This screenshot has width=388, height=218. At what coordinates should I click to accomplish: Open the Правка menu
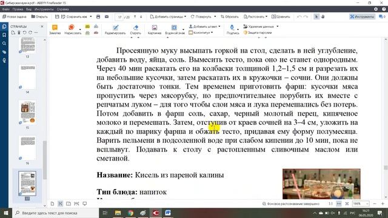point(18,9)
